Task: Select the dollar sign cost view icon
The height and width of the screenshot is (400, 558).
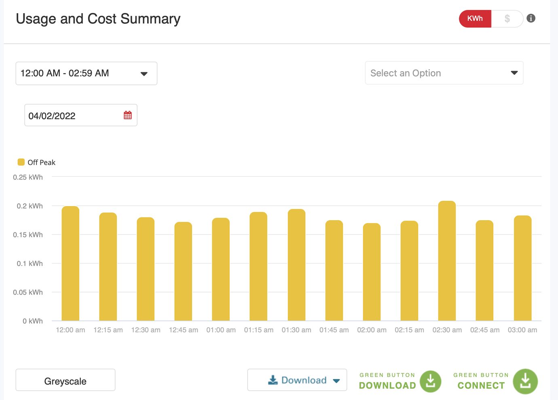Action: pyautogui.click(x=507, y=19)
